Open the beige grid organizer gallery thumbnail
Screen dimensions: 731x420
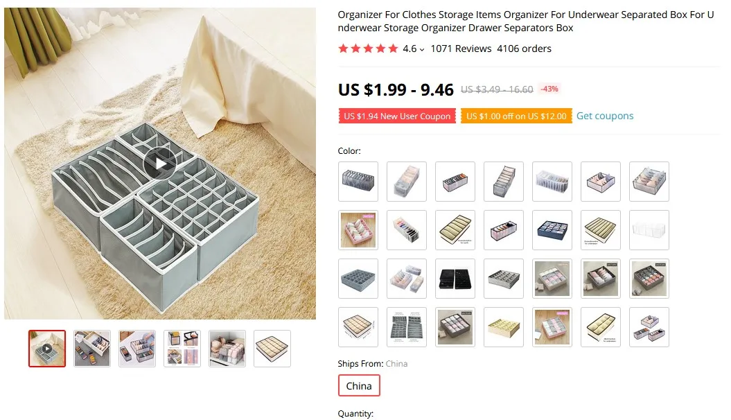pos(272,349)
